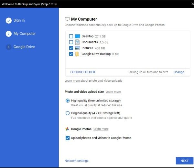Click the Documents folder icon
The image size is (194, 168).
click(x=78, y=42)
